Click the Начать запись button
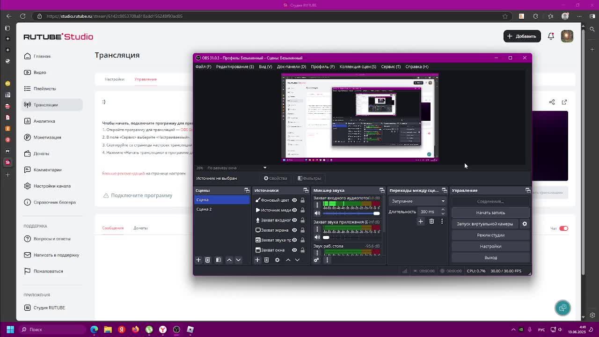The height and width of the screenshot is (337, 599). pos(490,212)
